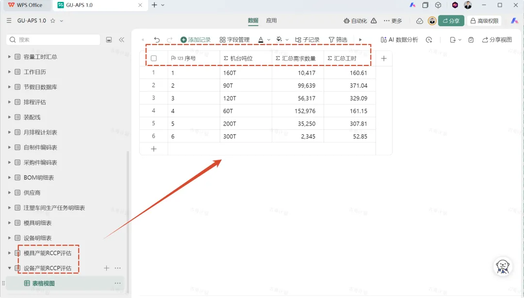
Task: Click the fill color bucket icon
Action: [279, 40]
